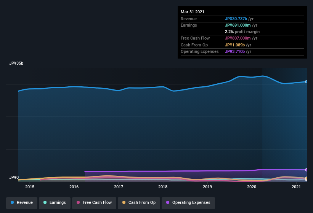Click the JP¥807.000m free cash flow value

[x=238, y=38]
